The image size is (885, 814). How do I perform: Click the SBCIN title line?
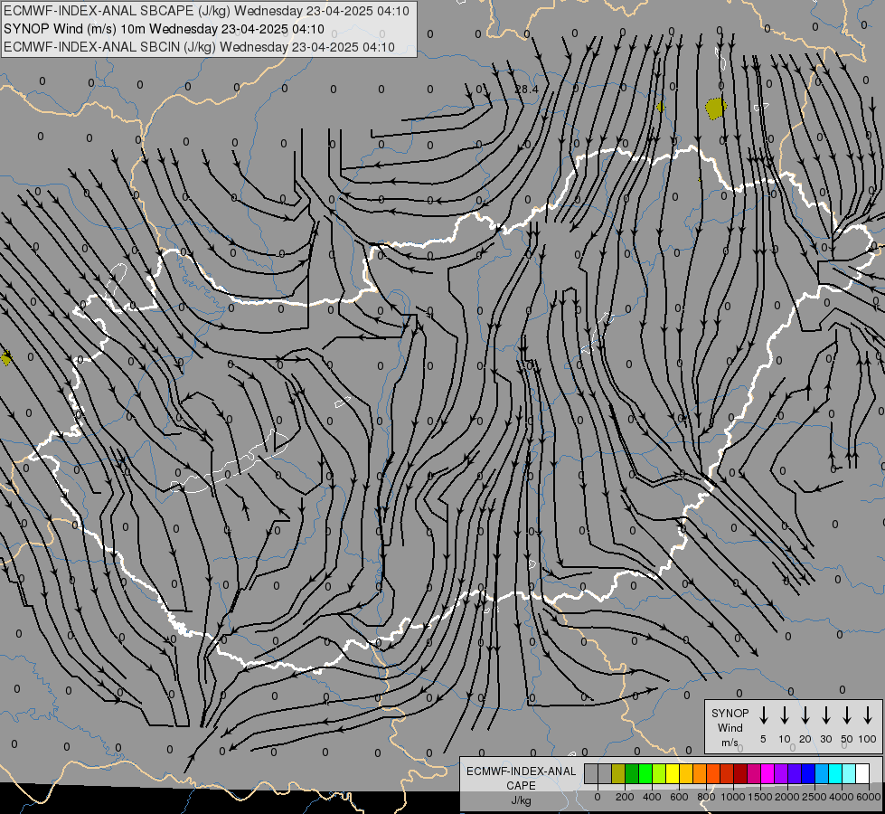199,47
